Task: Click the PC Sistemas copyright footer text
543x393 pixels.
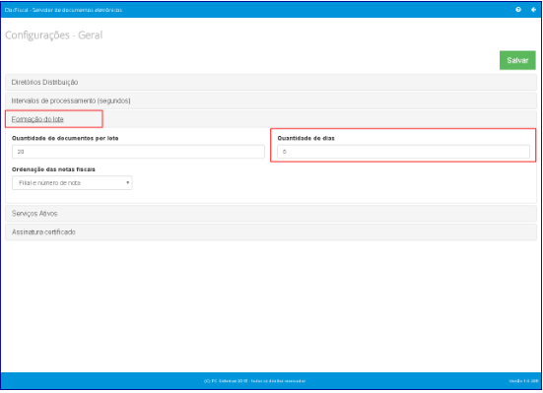Action: coord(254,381)
